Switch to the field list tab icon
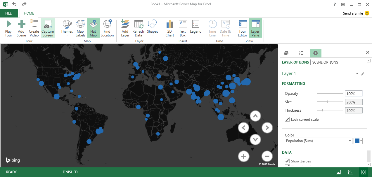 click(x=301, y=53)
